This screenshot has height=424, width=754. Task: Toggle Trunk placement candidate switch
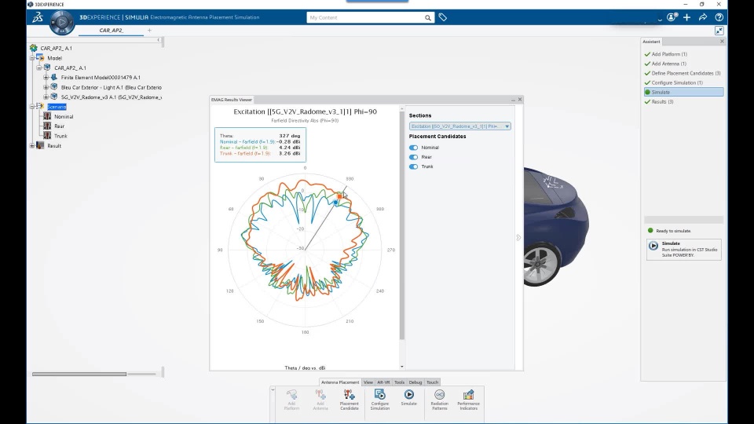tap(414, 166)
